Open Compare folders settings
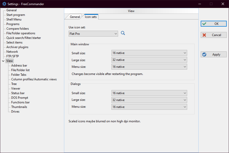This screenshot has width=229, height=153. [x=18, y=29]
